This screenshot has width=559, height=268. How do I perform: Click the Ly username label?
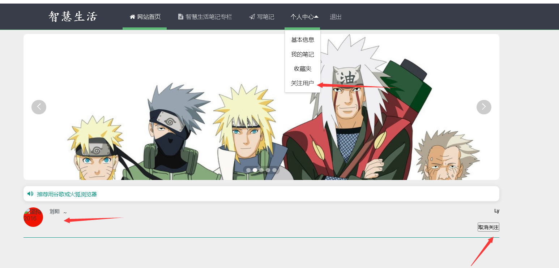pos(497,211)
